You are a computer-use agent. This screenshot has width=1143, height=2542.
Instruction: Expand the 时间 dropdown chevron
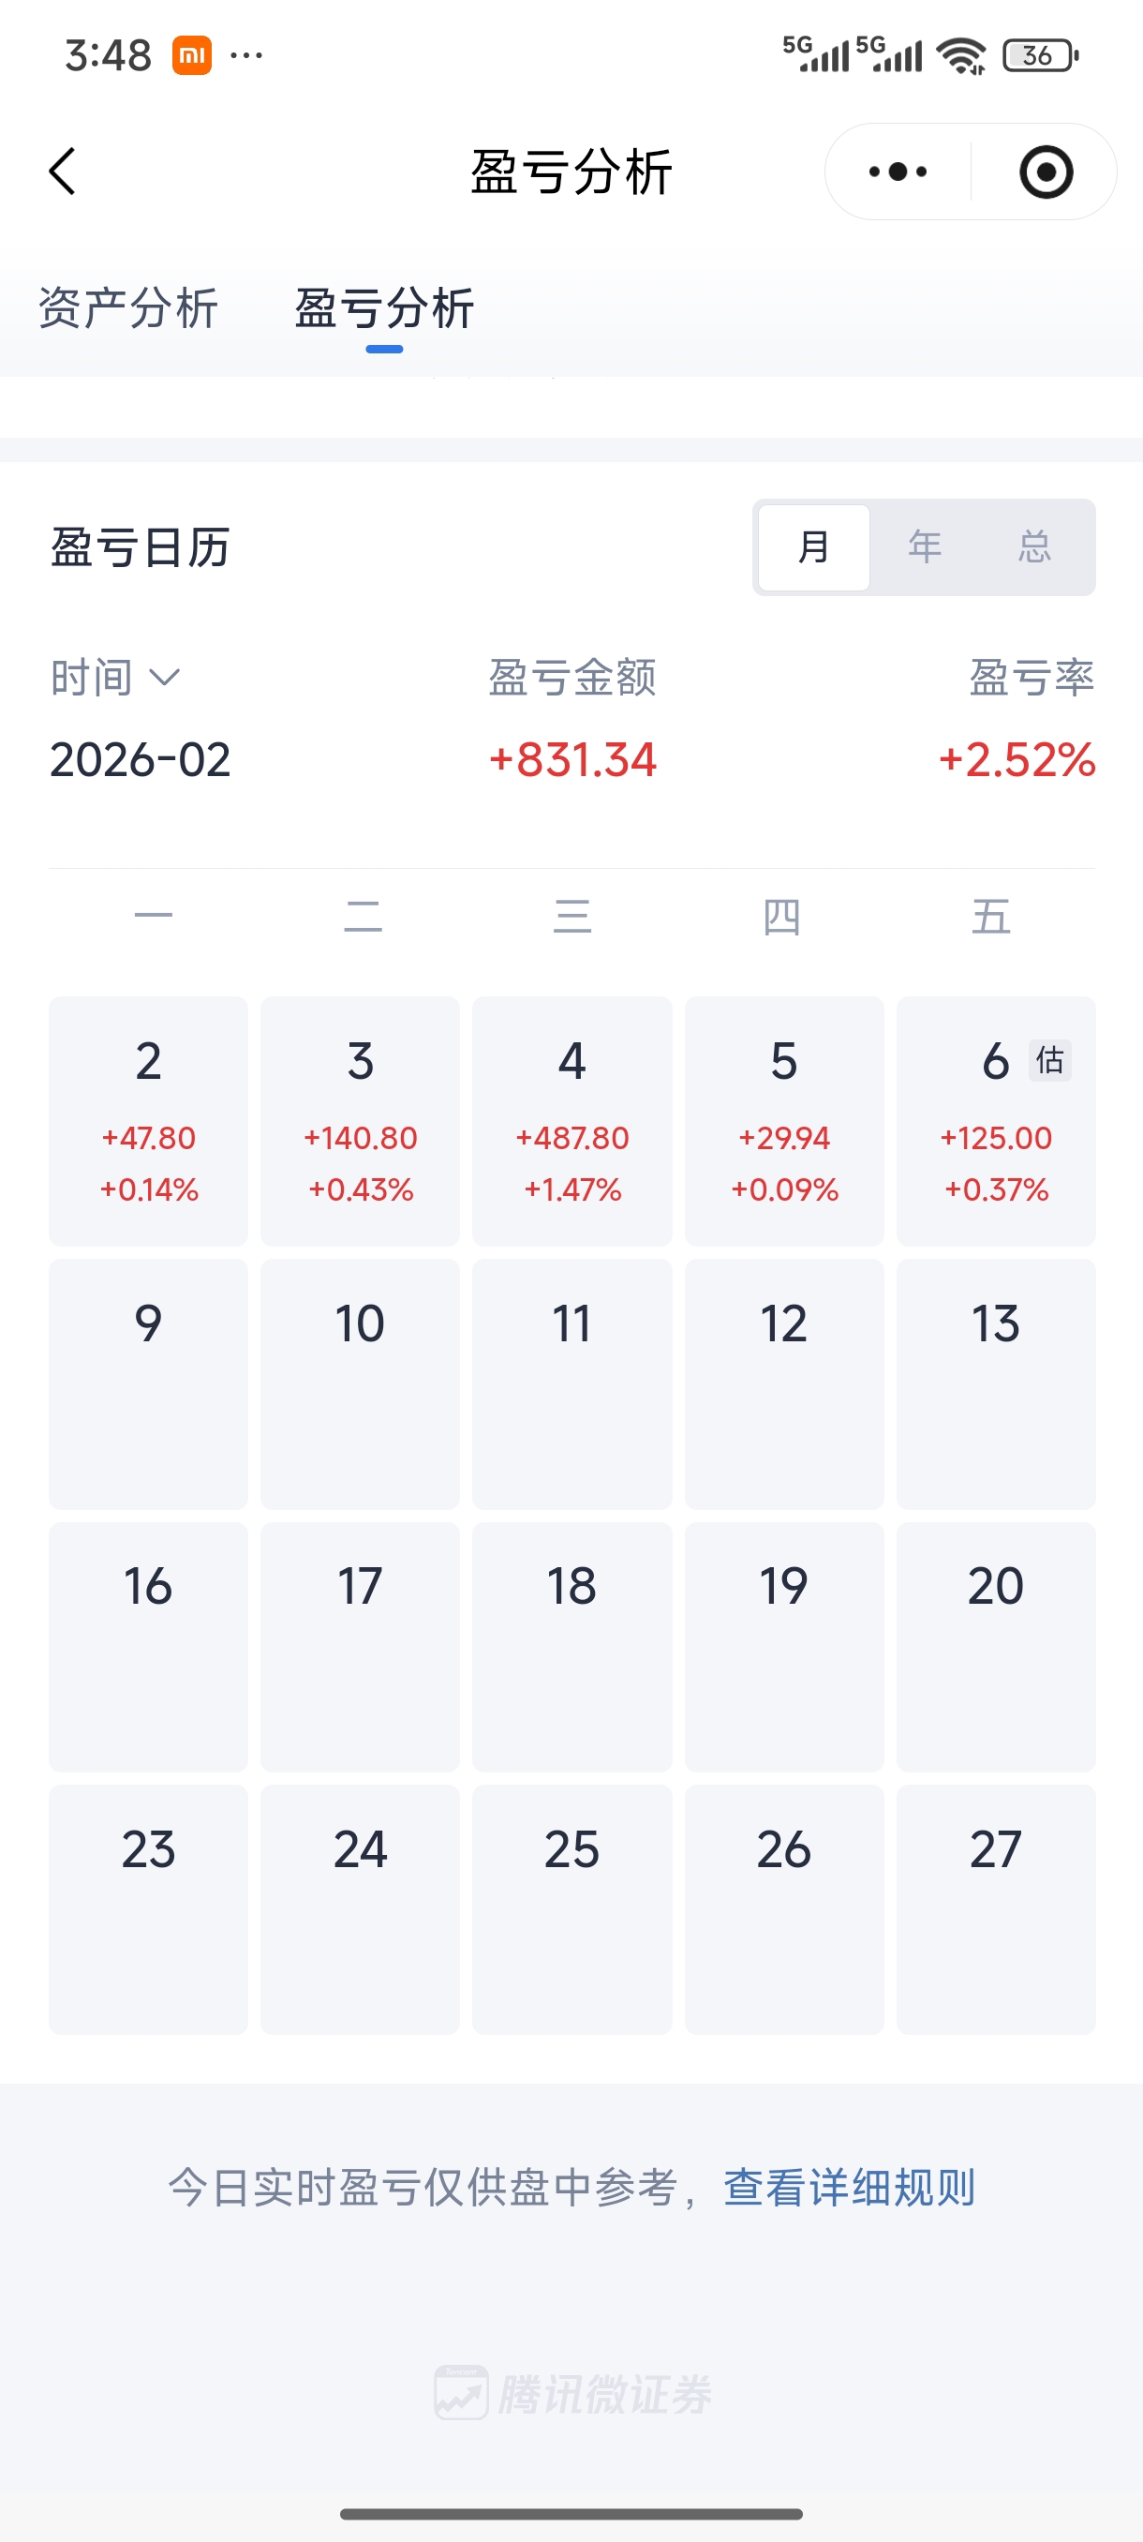click(164, 678)
